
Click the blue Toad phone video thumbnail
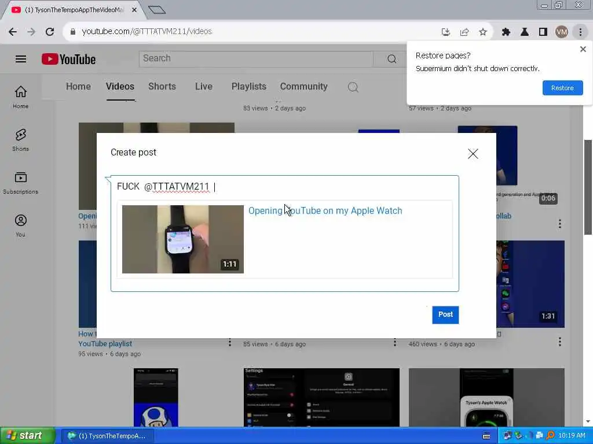[x=156, y=397]
